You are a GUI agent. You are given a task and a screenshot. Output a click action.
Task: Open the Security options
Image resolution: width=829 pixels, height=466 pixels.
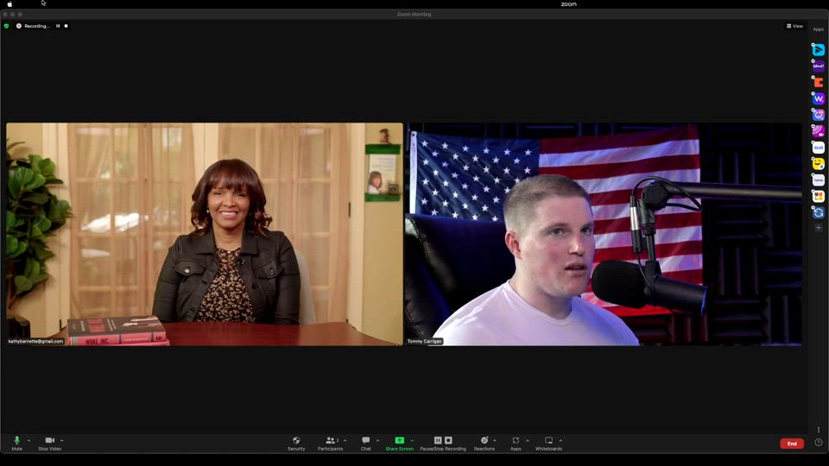[296, 443]
